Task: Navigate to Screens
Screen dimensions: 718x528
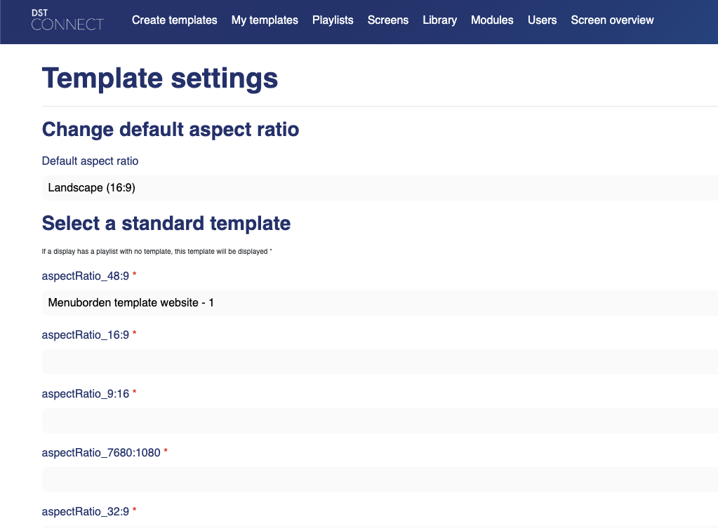Action: click(388, 20)
